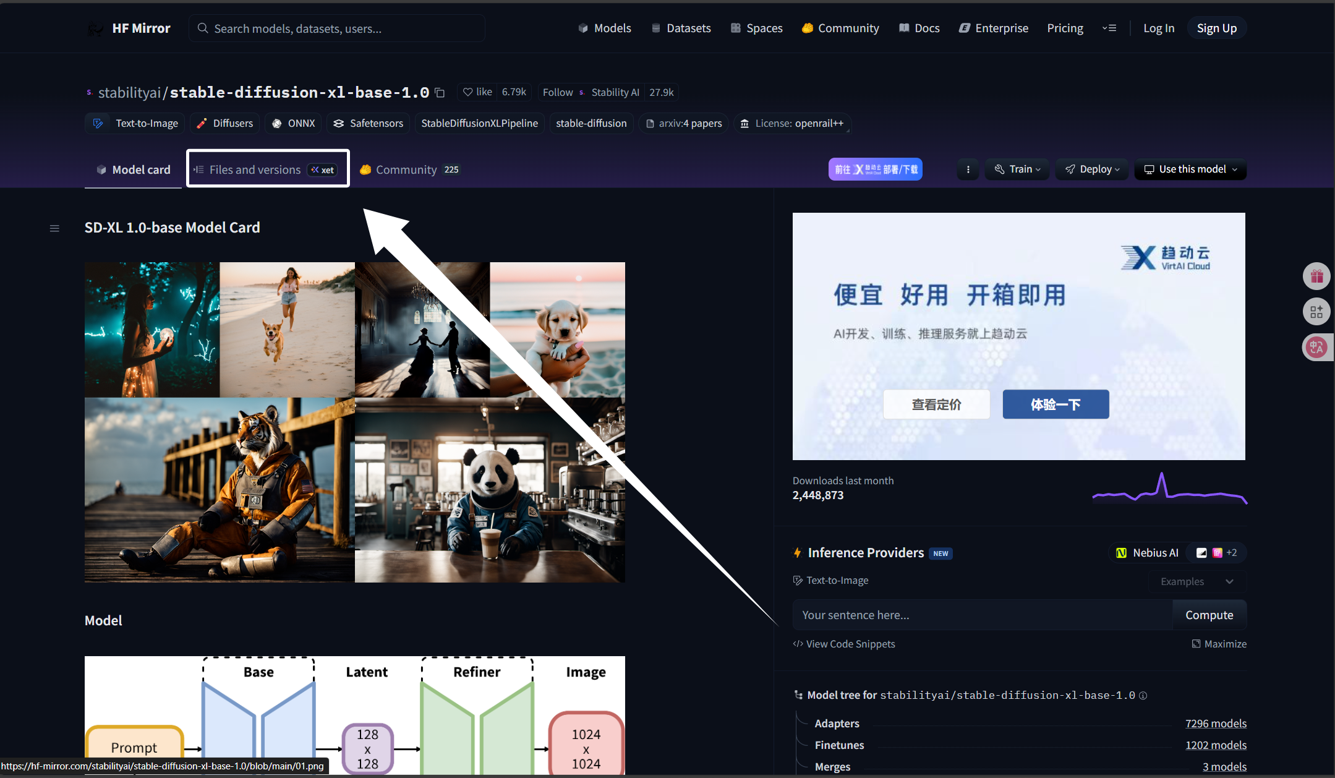
Task: Click the Your sentence here input field
Action: pos(983,615)
